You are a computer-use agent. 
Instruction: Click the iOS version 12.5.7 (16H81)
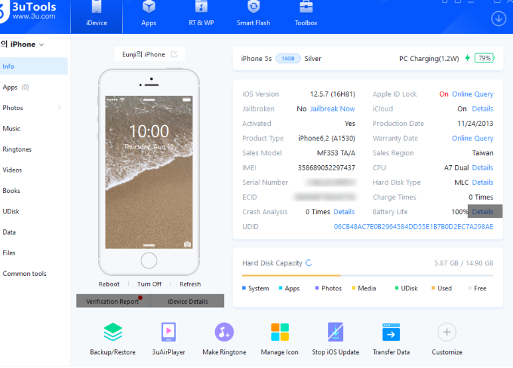[x=332, y=94]
